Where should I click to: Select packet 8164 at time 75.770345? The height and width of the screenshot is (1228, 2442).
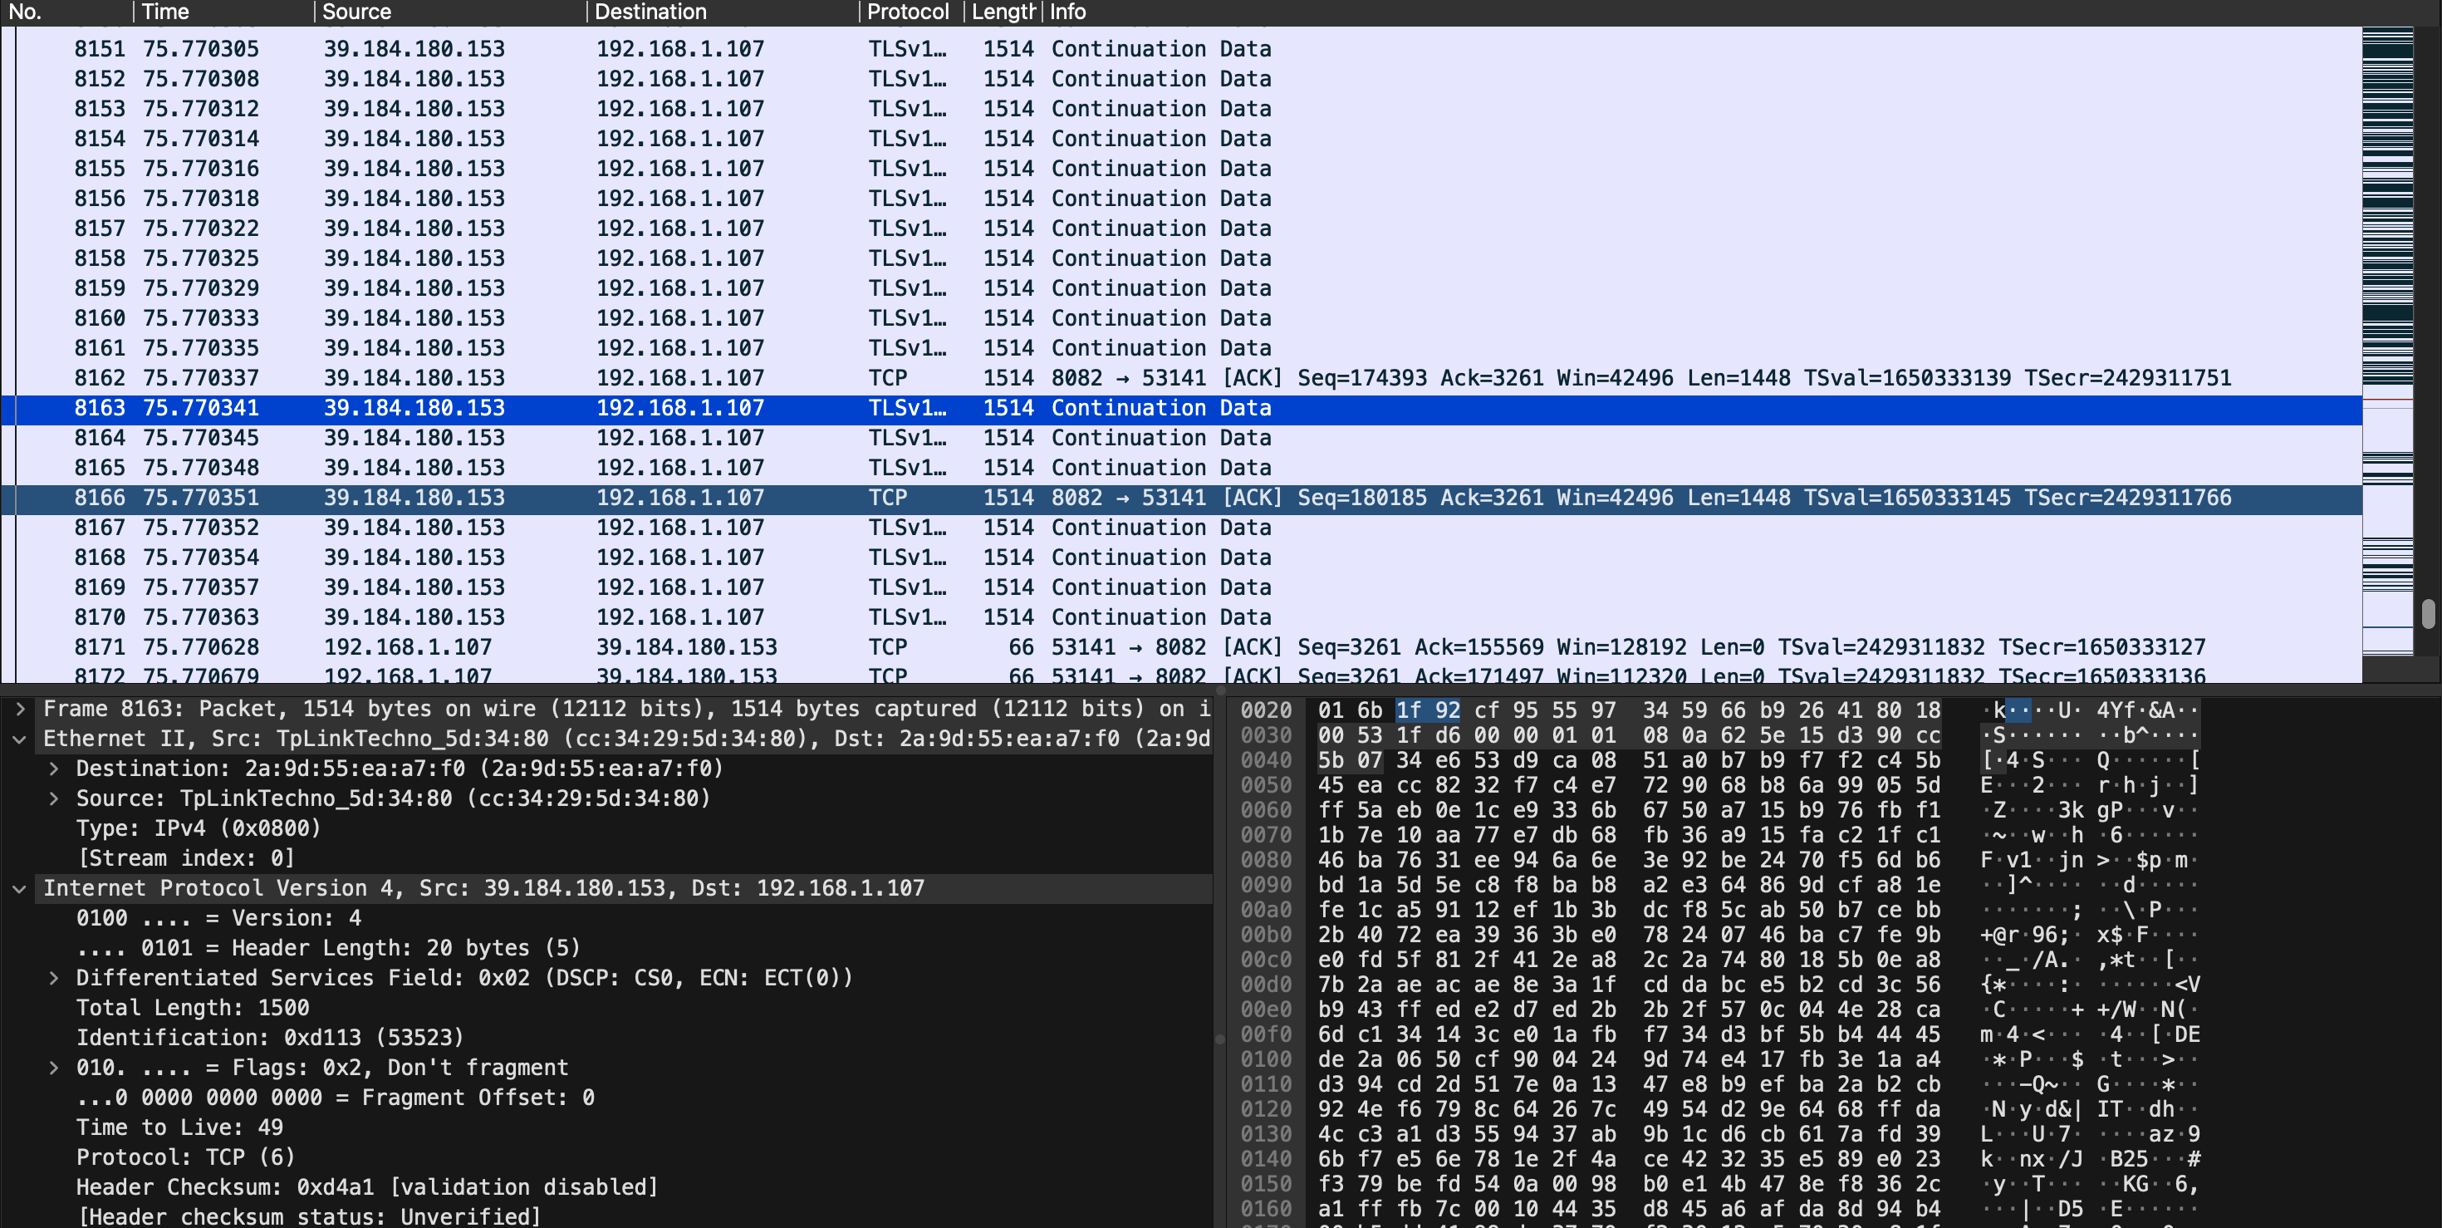pyautogui.click(x=1181, y=438)
